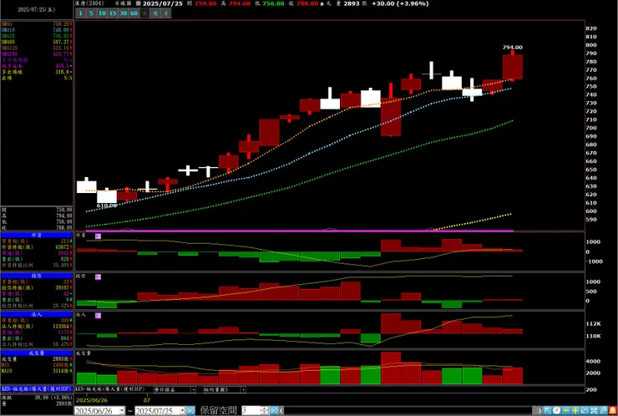The width and height of the screenshot is (618, 416).
Task: Click the last red candlestick peaking at 794
Action: (x=513, y=67)
